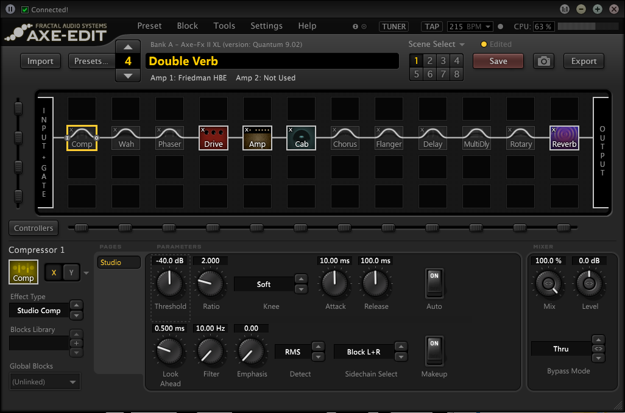Open the Block menu
Image resolution: width=625 pixels, height=413 pixels.
point(188,26)
